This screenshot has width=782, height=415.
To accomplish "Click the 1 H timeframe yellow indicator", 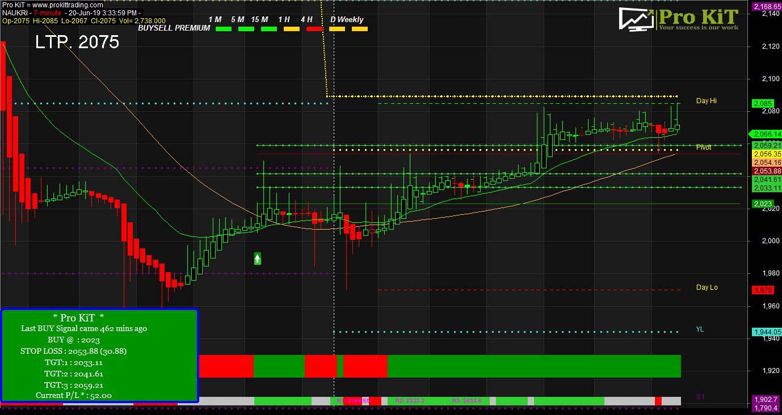I will pyautogui.click(x=291, y=28).
